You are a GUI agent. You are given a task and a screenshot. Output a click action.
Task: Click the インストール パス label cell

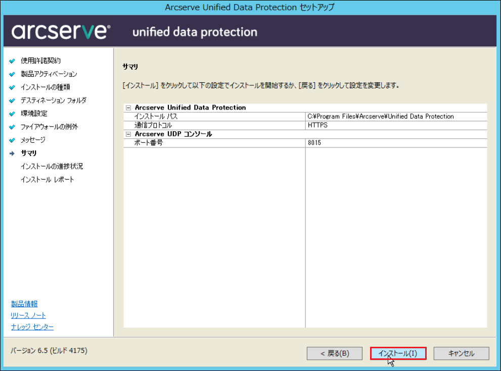tap(214, 117)
